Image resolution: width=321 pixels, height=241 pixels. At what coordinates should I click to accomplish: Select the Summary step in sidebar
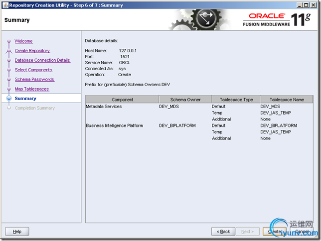click(25, 99)
